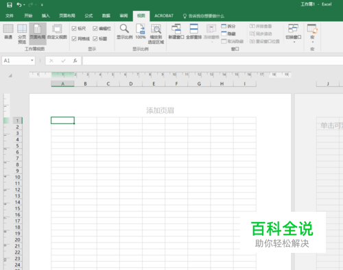Select row 20 header

click(17, 240)
